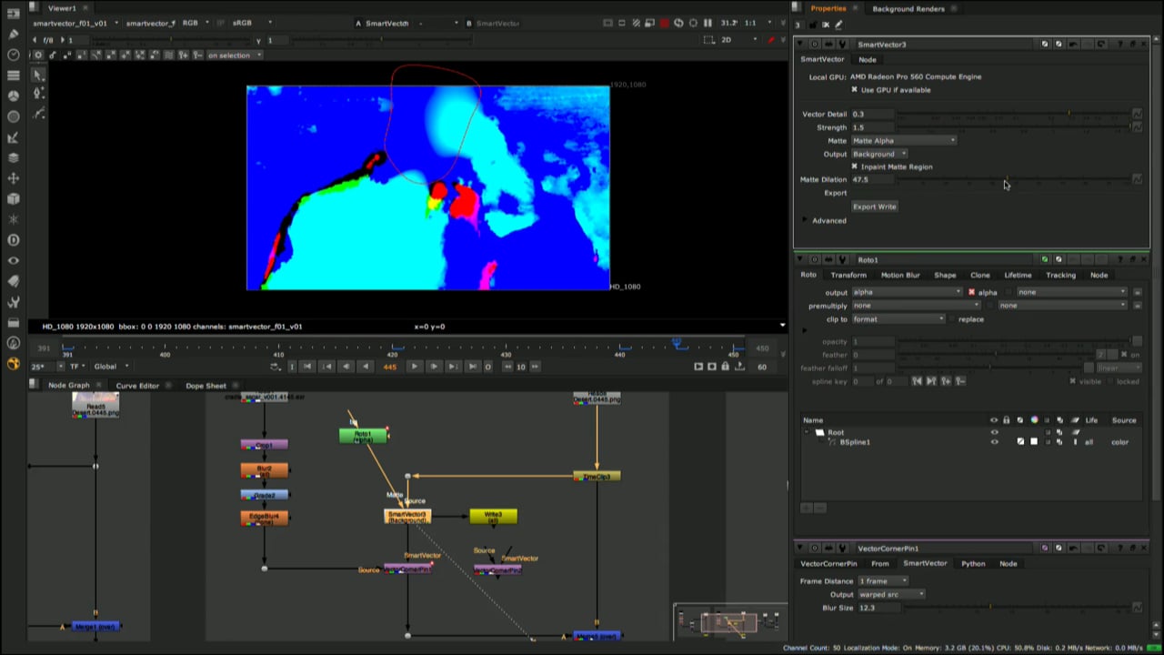Adjust the Vector Detail slider

point(1013,115)
